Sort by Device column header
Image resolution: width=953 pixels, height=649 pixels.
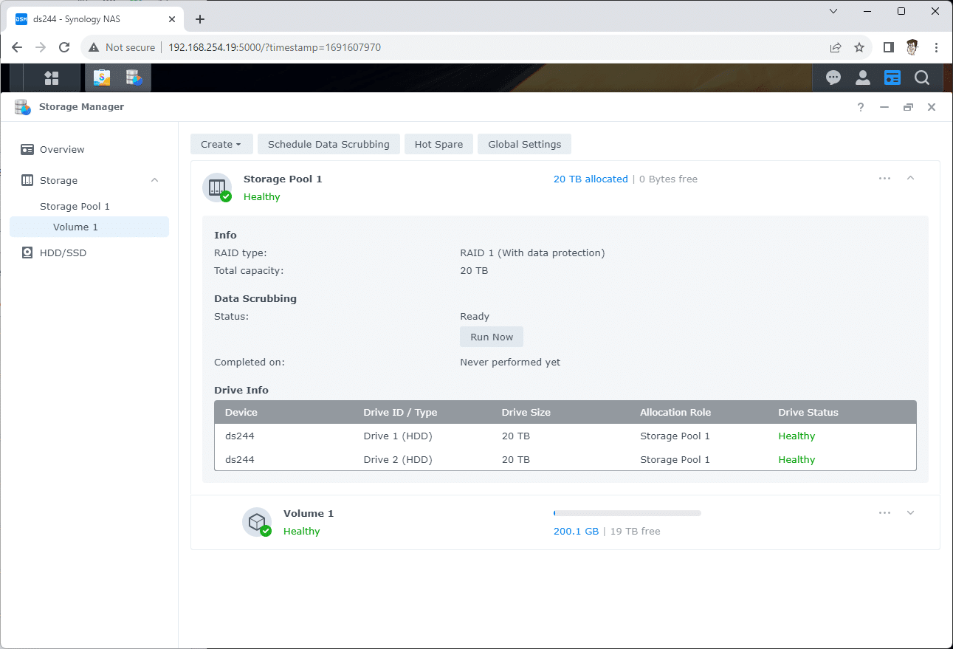tap(241, 412)
